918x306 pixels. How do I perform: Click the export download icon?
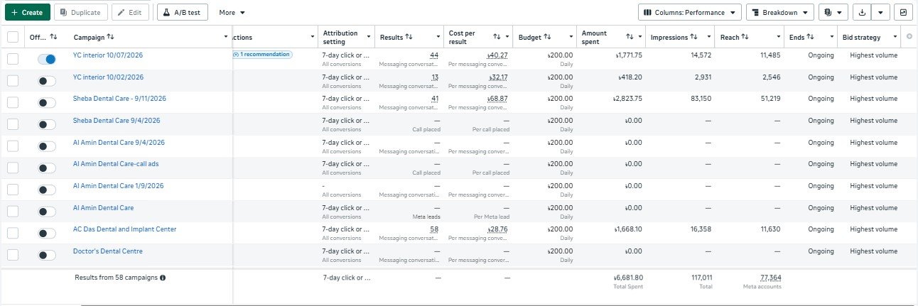(x=862, y=12)
